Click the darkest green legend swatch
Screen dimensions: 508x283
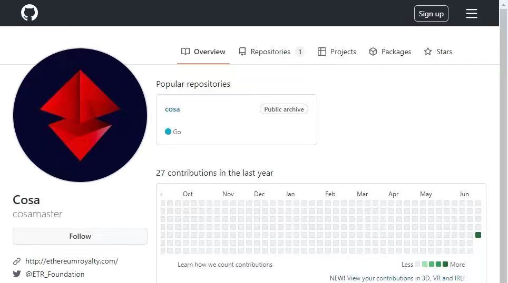[x=445, y=264]
